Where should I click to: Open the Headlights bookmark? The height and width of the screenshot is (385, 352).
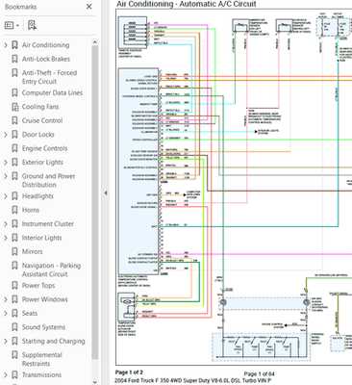[x=38, y=196]
